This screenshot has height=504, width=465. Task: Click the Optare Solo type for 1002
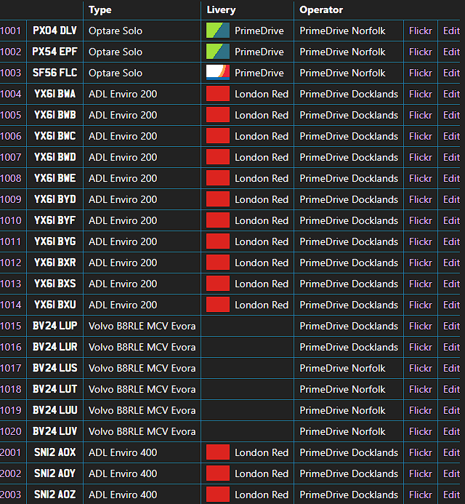pyautogui.click(x=116, y=52)
